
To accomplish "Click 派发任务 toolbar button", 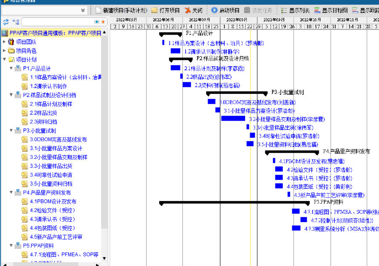I will [258, 11].
